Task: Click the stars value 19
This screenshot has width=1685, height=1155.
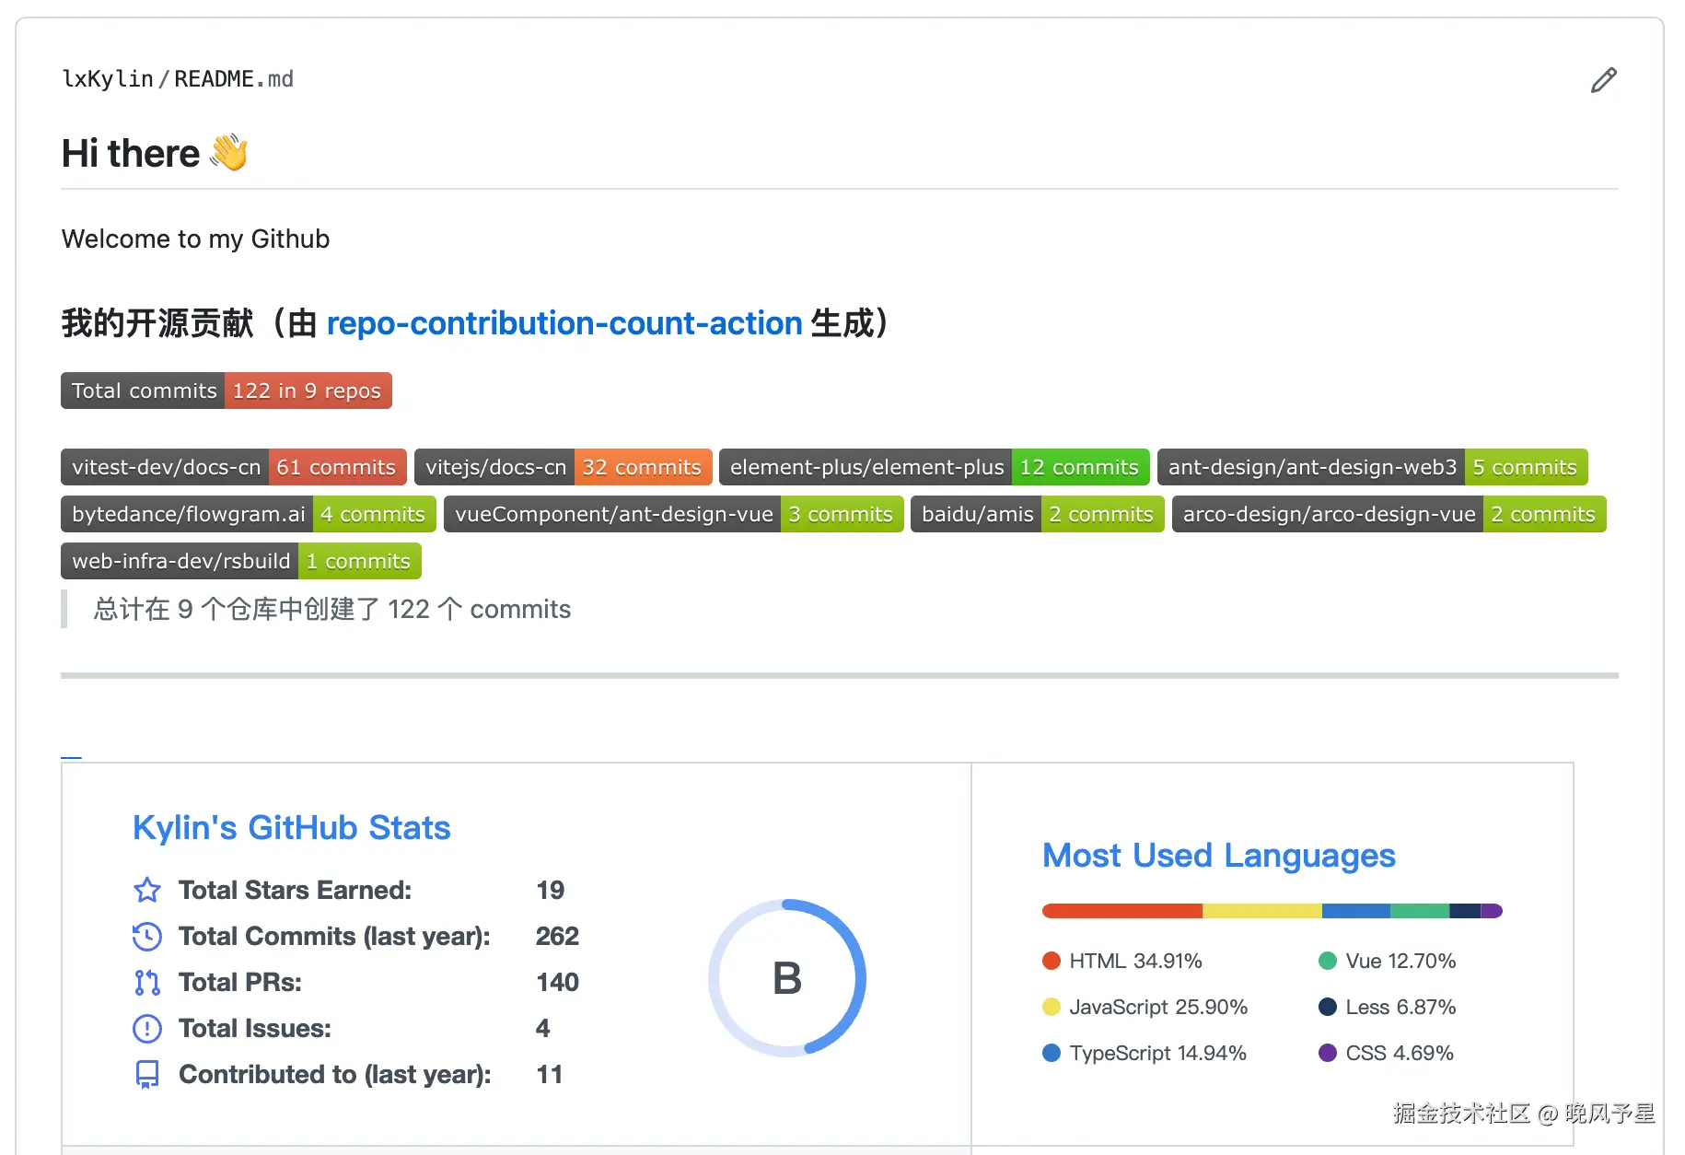Action: click(551, 890)
